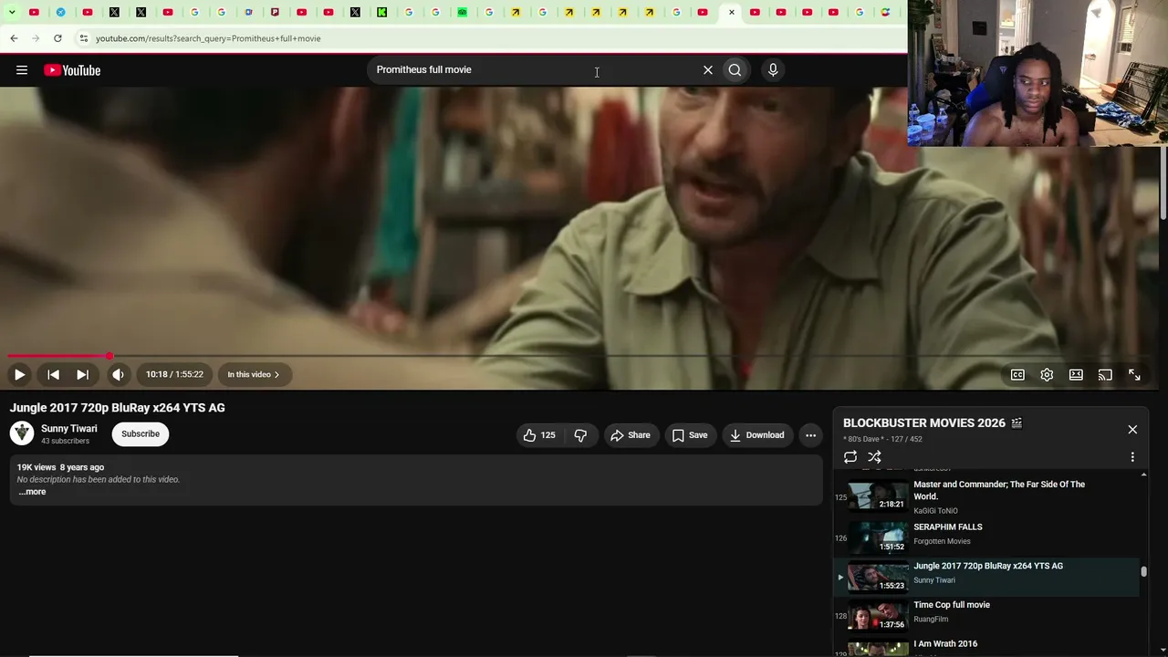Viewport: 1168px width, 657px height.
Task: Switch to the first YouTube browser tab
Action: click(34, 13)
